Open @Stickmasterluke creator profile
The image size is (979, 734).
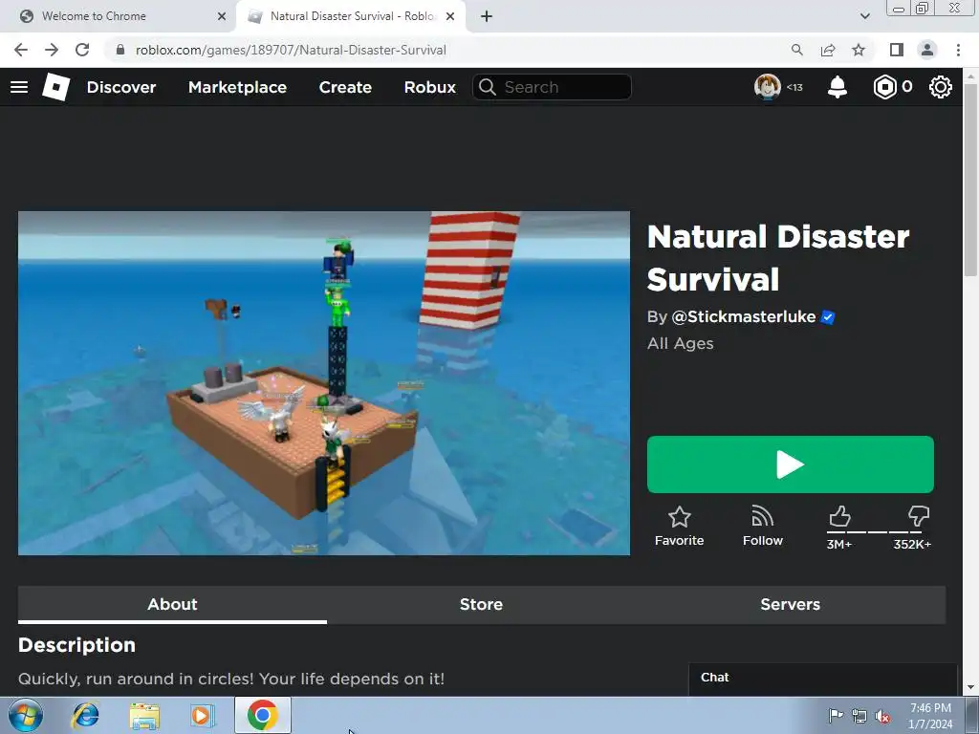(x=744, y=317)
